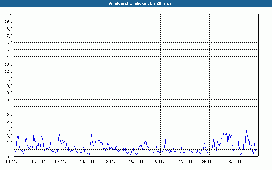The width and height of the screenshot is (272, 170).
Task: Select the 17,0 y-axis label
Action: [9, 36]
